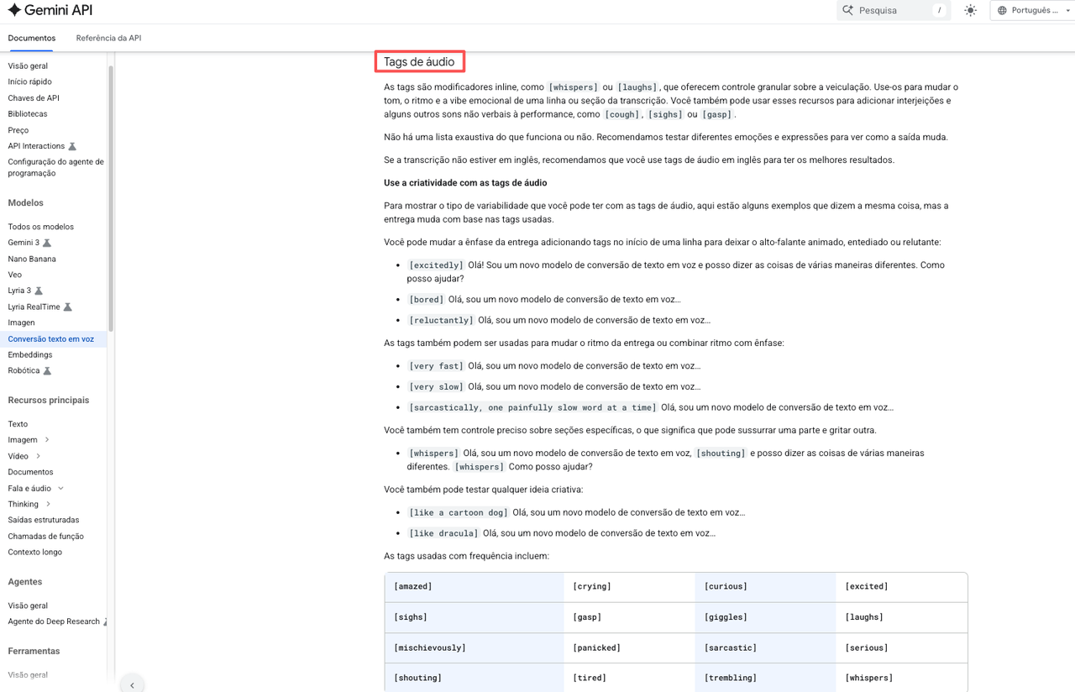Open the Nano Banana model page
This screenshot has width=1075, height=692.
32,259
